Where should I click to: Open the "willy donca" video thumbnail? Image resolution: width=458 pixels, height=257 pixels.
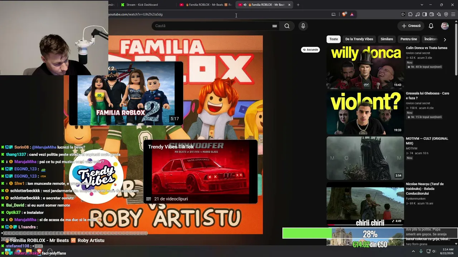[365, 67]
